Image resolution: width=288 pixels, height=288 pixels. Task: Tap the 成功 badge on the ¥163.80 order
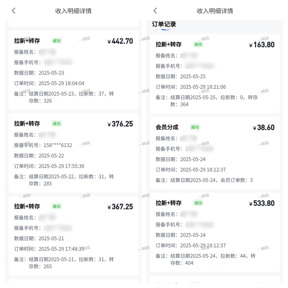pyautogui.click(x=198, y=44)
